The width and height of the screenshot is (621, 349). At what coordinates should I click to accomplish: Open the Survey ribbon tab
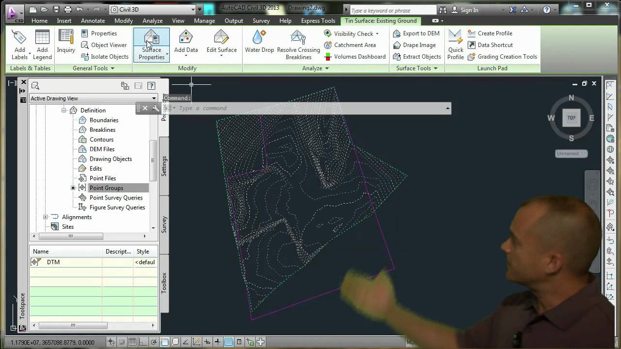[261, 21]
